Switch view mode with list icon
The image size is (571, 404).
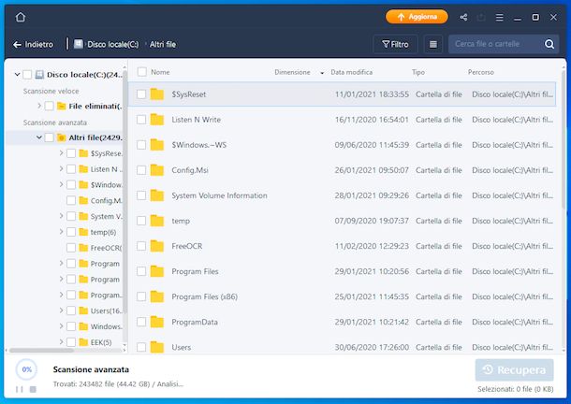pyautogui.click(x=433, y=44)
